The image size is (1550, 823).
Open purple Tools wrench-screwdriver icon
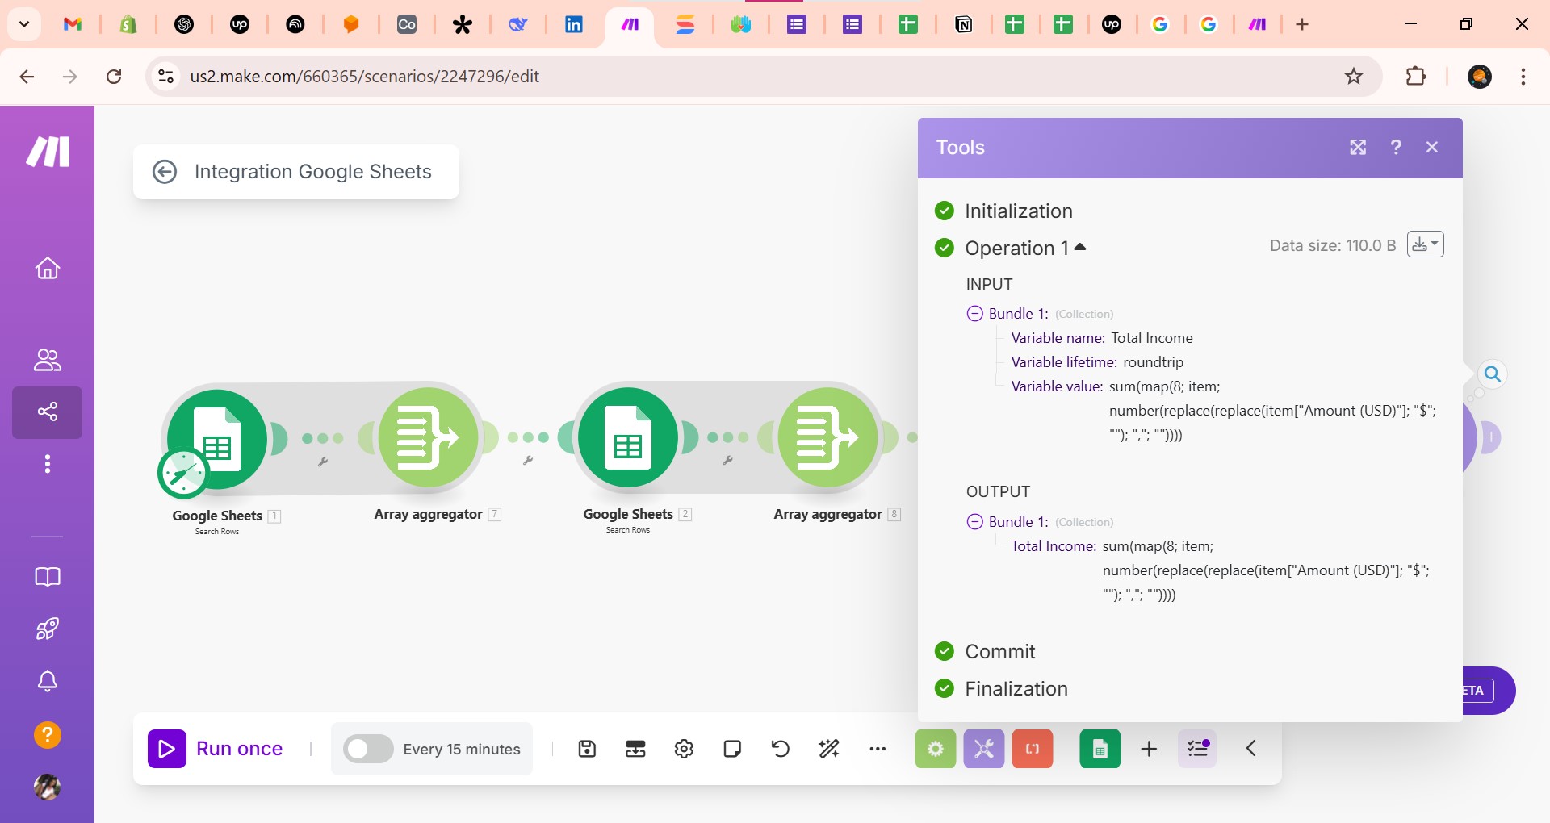tap(984, 749)
